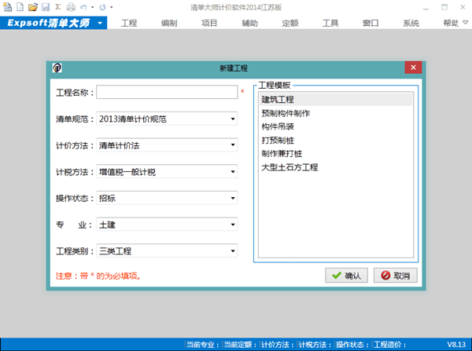Screen dimensions: 472x351
Task: Expand the 计税方法 combo box
Action: 233,172
